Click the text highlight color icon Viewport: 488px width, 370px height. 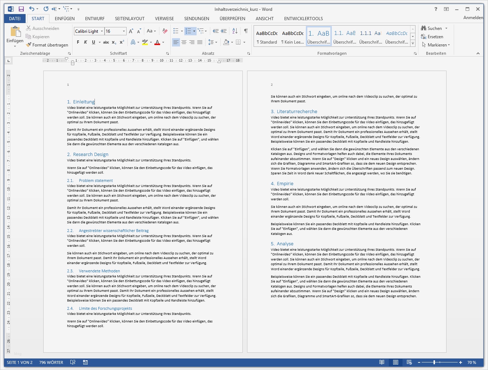[144, 43]
